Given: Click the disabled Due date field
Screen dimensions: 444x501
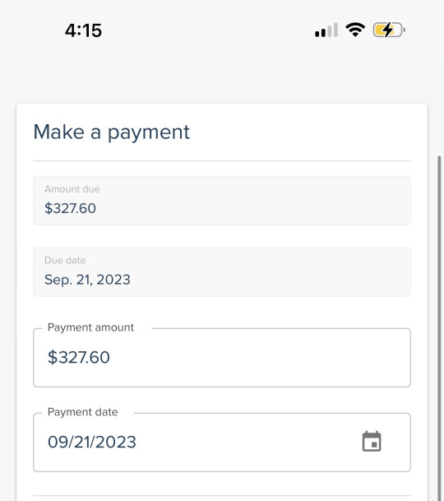Looking at the screenshot, I should [222, 271].
